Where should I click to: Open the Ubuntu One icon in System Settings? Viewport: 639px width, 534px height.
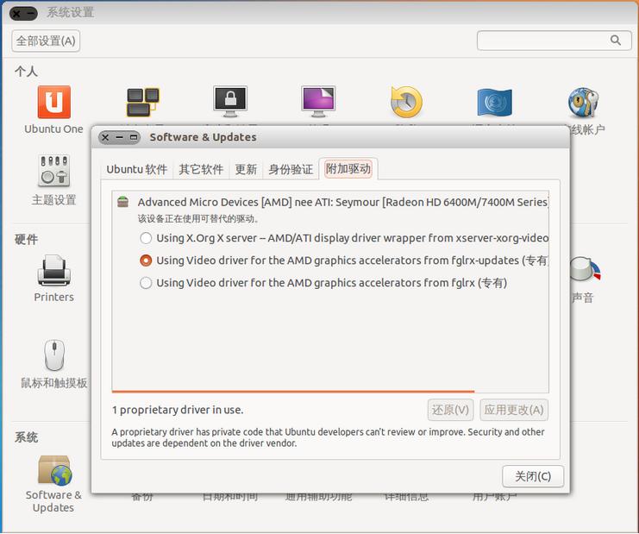click(53, 102)
